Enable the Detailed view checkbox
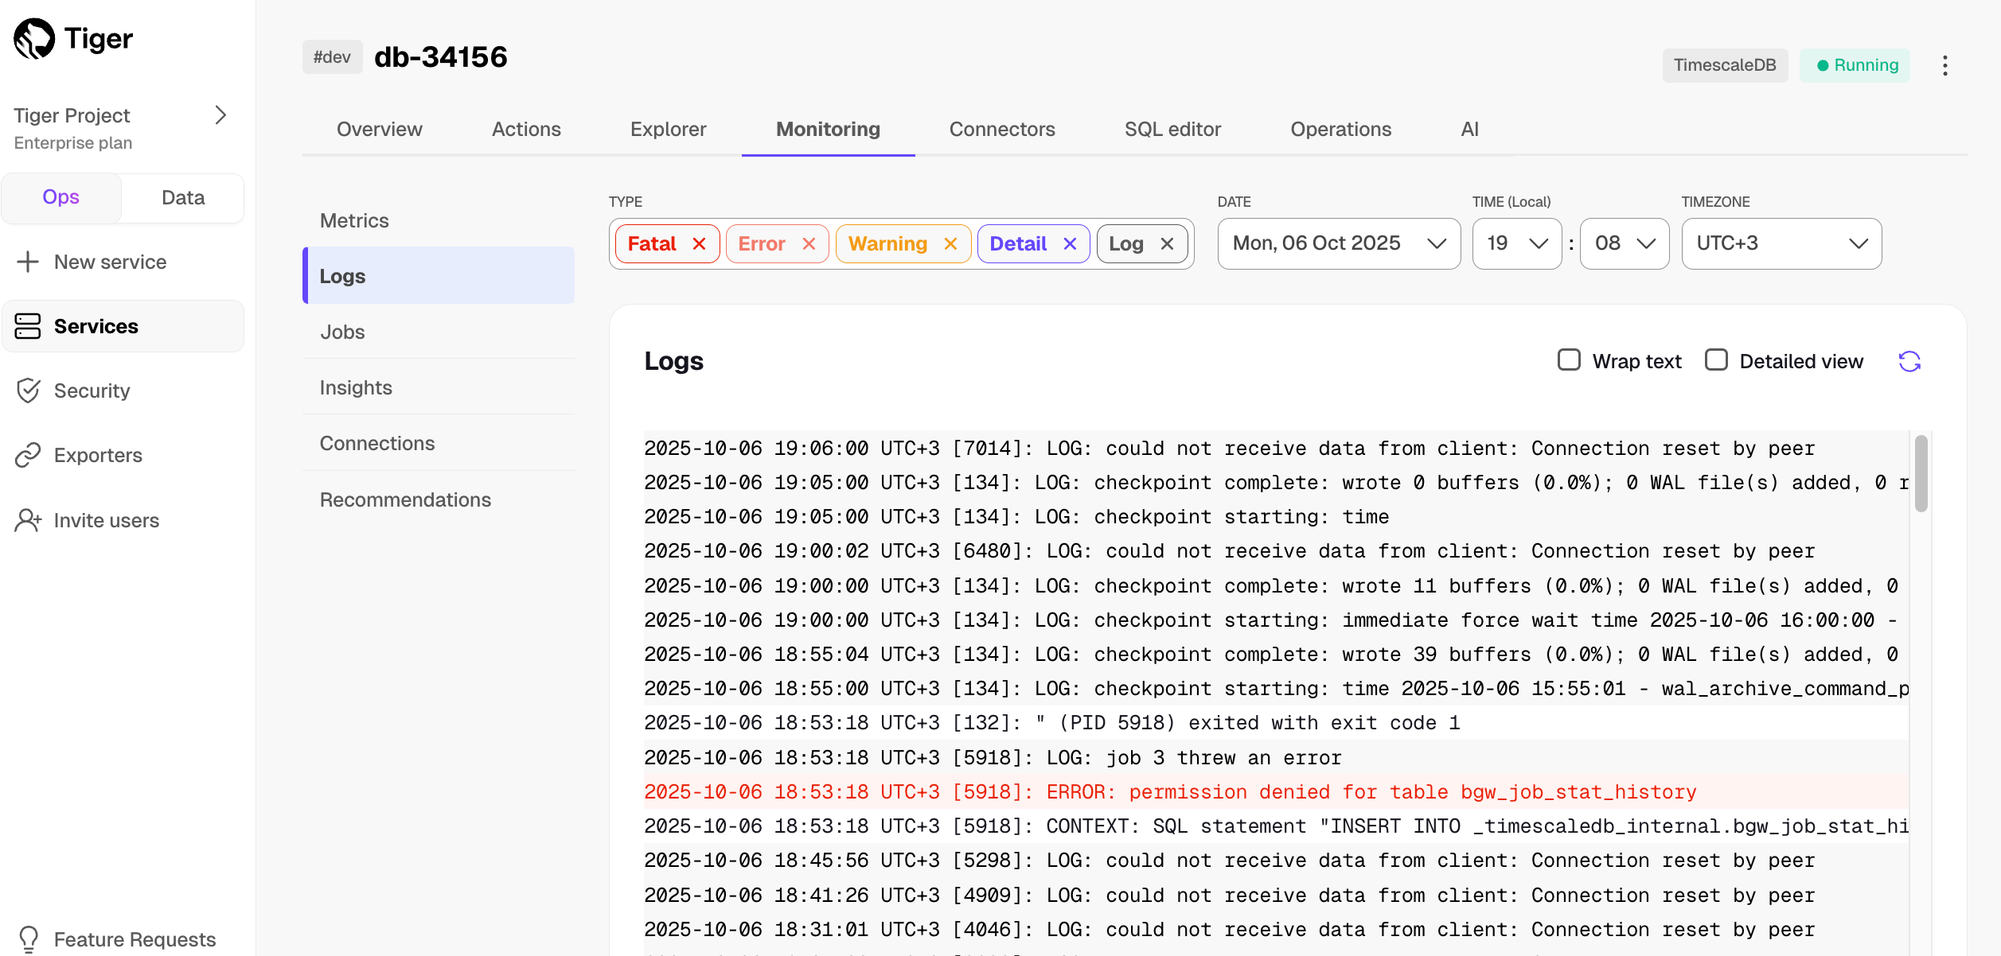Screen dimensions: 2001x956 (1716, 360)
